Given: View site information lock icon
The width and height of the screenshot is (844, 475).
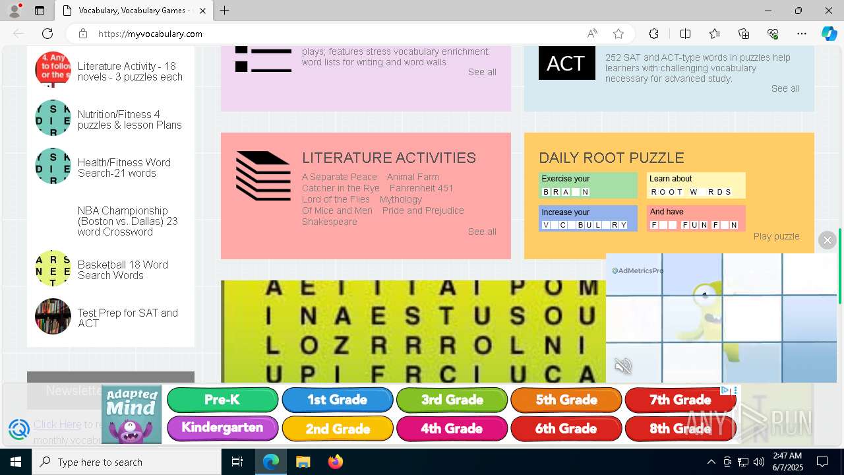Looking at the screenshot, I should pos(82,34).
